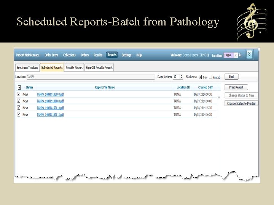Click the Days before stepper arrows
This screenshot has width=274, height=205.
click(182, 77)
